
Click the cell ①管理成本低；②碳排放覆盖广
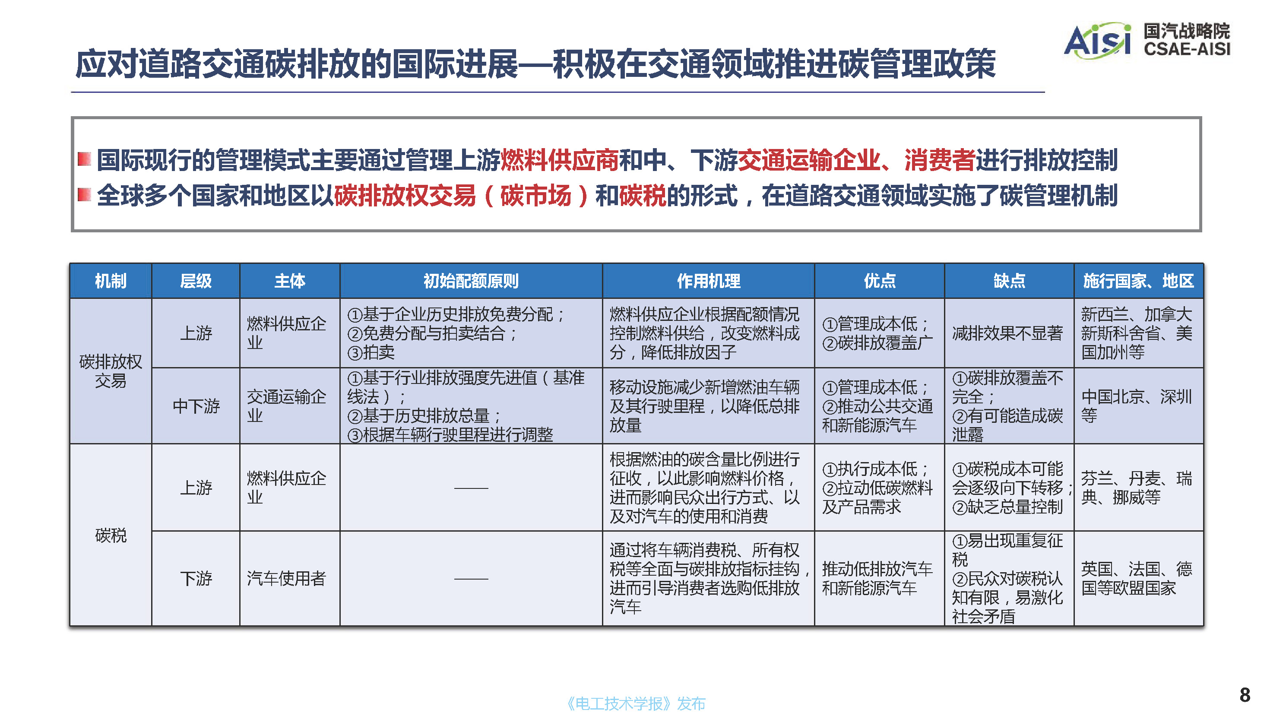pyautogui.click(x=879, y=333)
